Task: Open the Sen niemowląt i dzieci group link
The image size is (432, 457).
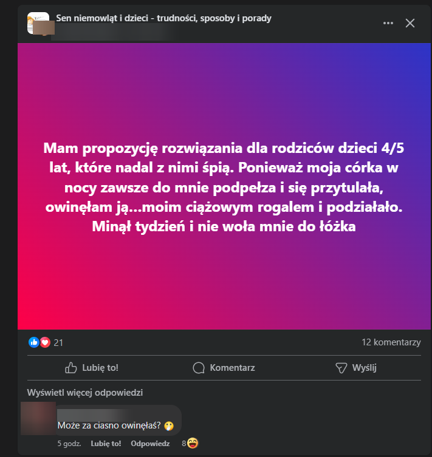Action: (163, 18)
